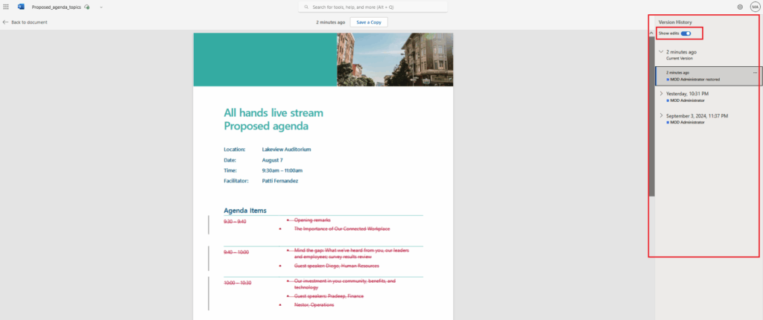
Task: Click the street building header photo
Action: [395, 60]
